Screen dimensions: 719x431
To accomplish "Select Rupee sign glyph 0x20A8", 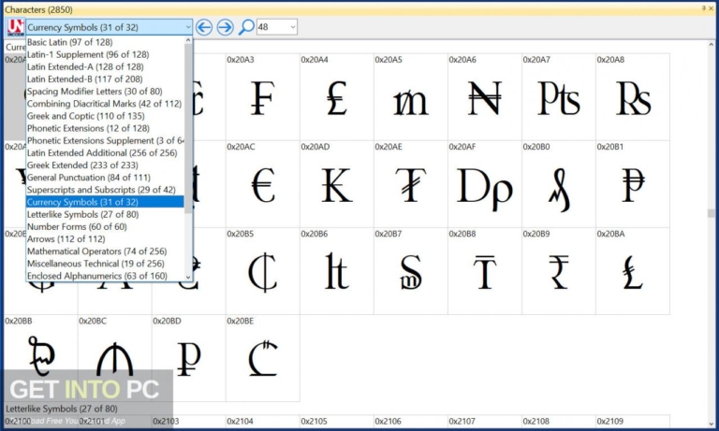I will 633,96.
